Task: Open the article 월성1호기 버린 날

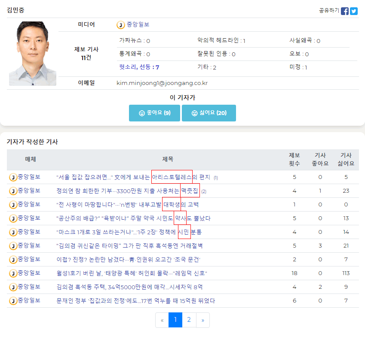Action: [x=132, y=273]
